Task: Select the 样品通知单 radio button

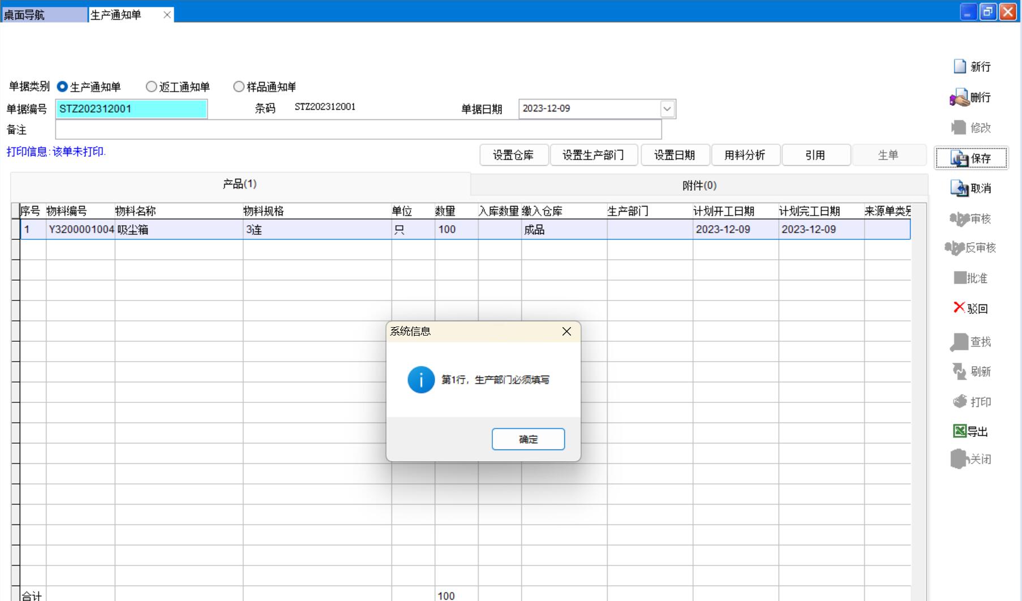Action: (x=239, y=87)
